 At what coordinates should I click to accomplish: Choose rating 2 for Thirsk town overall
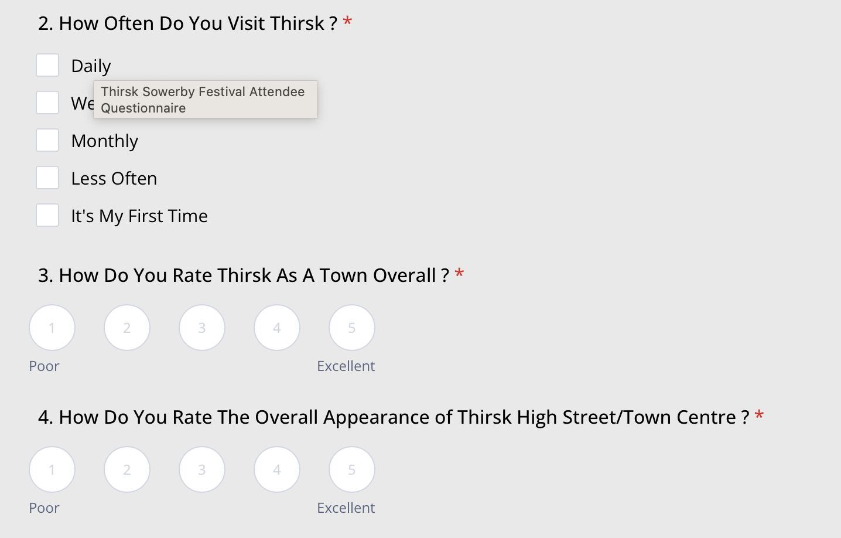(127, 328)
